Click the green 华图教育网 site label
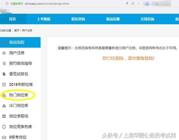 pyautogui.click(x=17, y=4)
